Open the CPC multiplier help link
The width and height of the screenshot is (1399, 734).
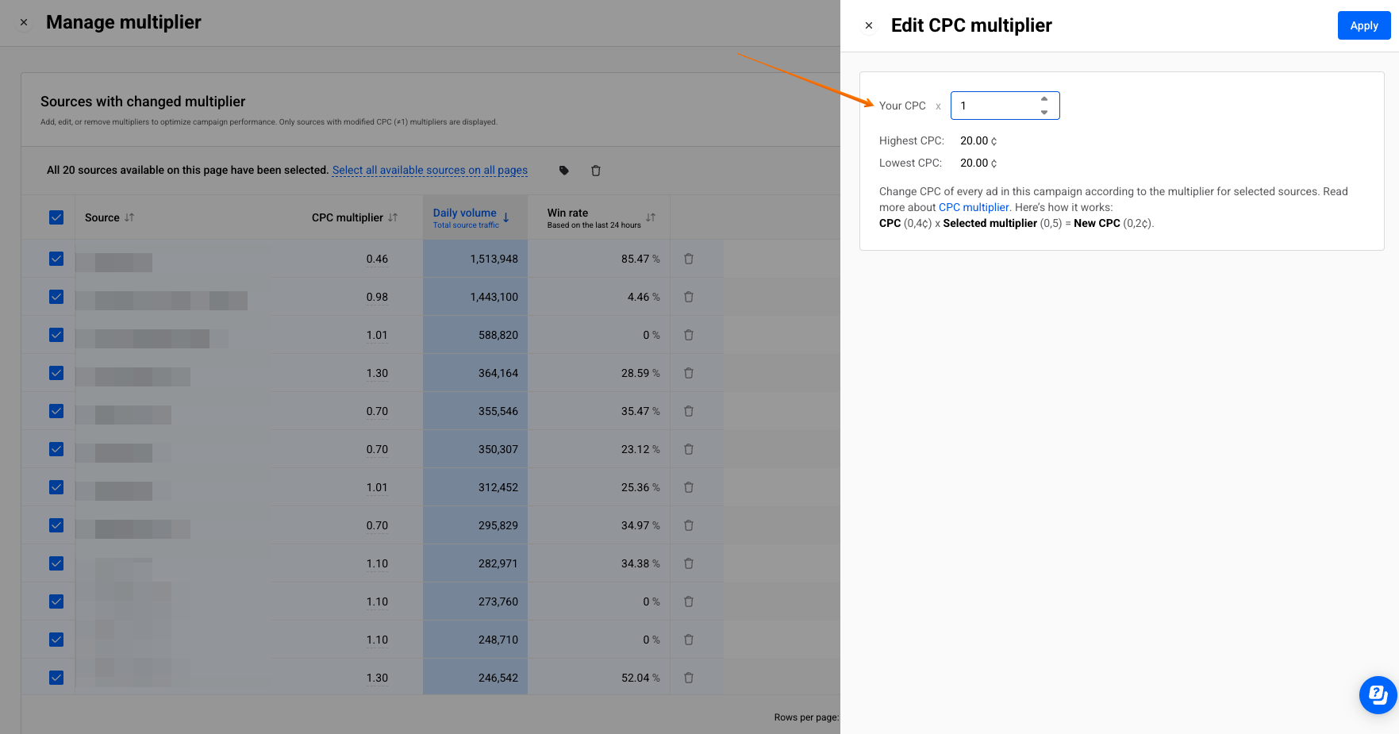(974, 207)
